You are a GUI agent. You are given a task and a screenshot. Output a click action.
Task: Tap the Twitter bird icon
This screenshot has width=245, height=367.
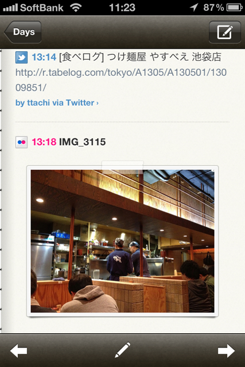click(x=22, y=57)
